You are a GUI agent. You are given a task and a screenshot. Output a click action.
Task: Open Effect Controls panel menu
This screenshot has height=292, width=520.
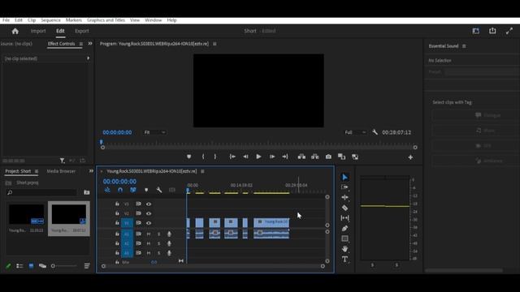81,44
